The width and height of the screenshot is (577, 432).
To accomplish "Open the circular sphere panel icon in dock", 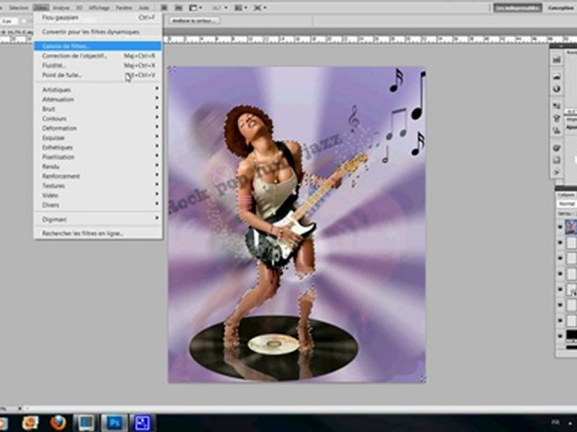I will tap(557, 89).
